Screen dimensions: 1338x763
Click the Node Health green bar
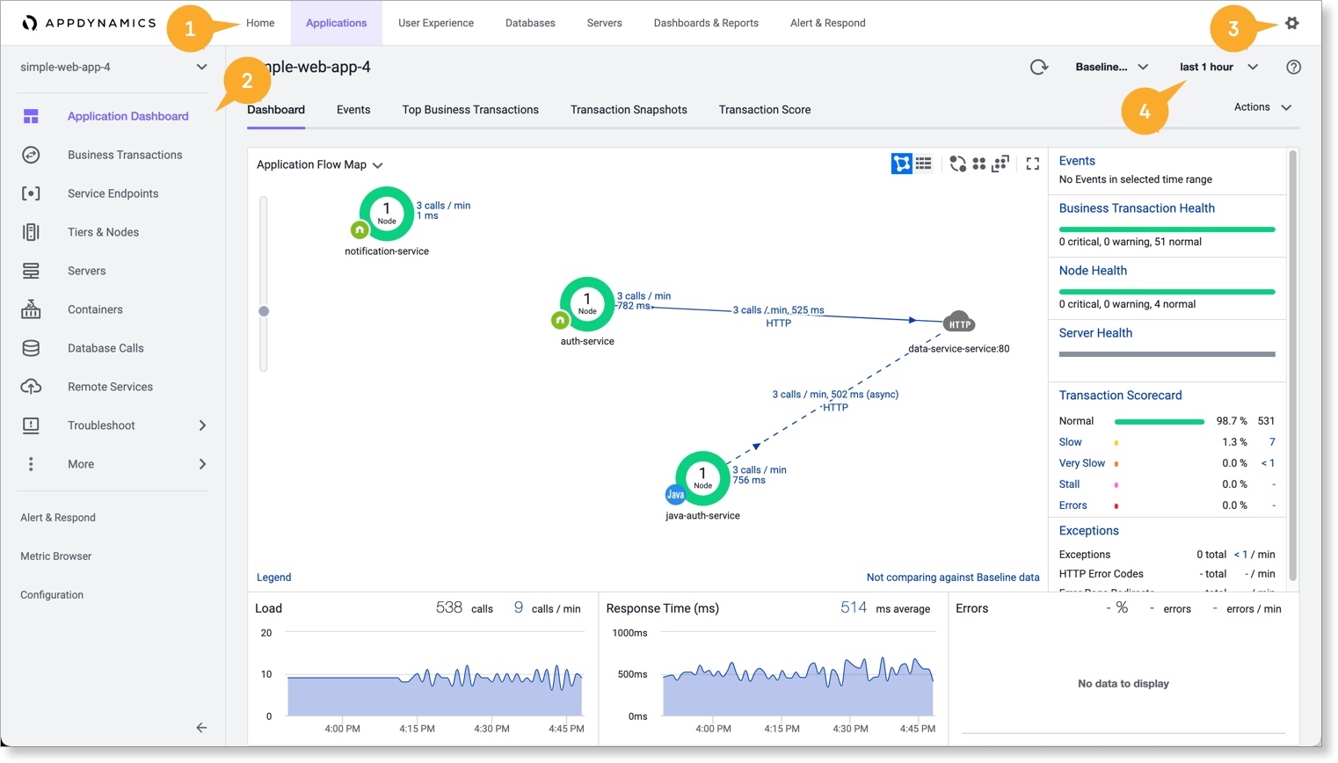1167,292
